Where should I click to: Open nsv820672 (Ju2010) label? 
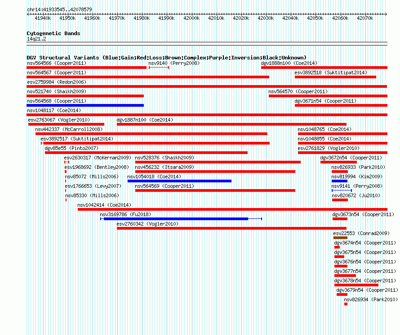click(x=356, y=195)
